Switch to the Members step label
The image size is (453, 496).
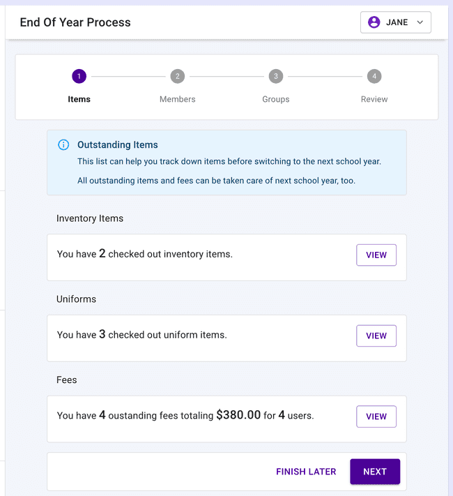pyautogui.click(x=178, y=99)
